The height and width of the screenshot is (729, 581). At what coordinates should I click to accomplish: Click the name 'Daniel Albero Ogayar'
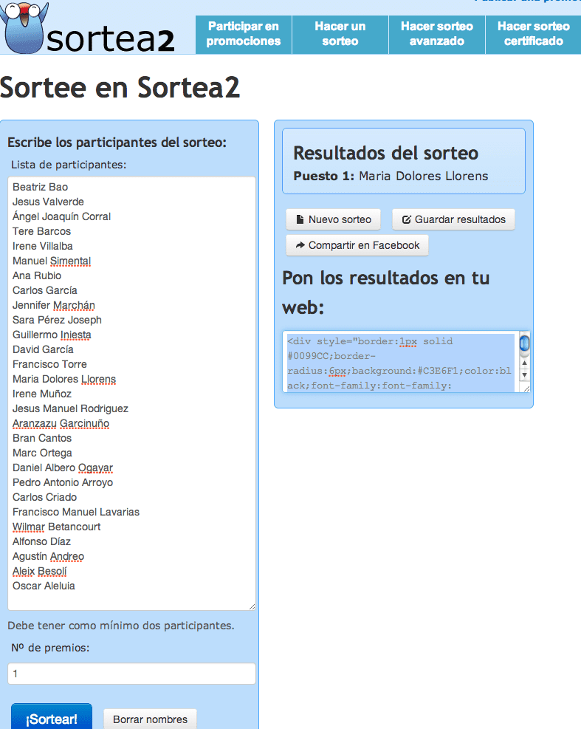tap(63, 468)
